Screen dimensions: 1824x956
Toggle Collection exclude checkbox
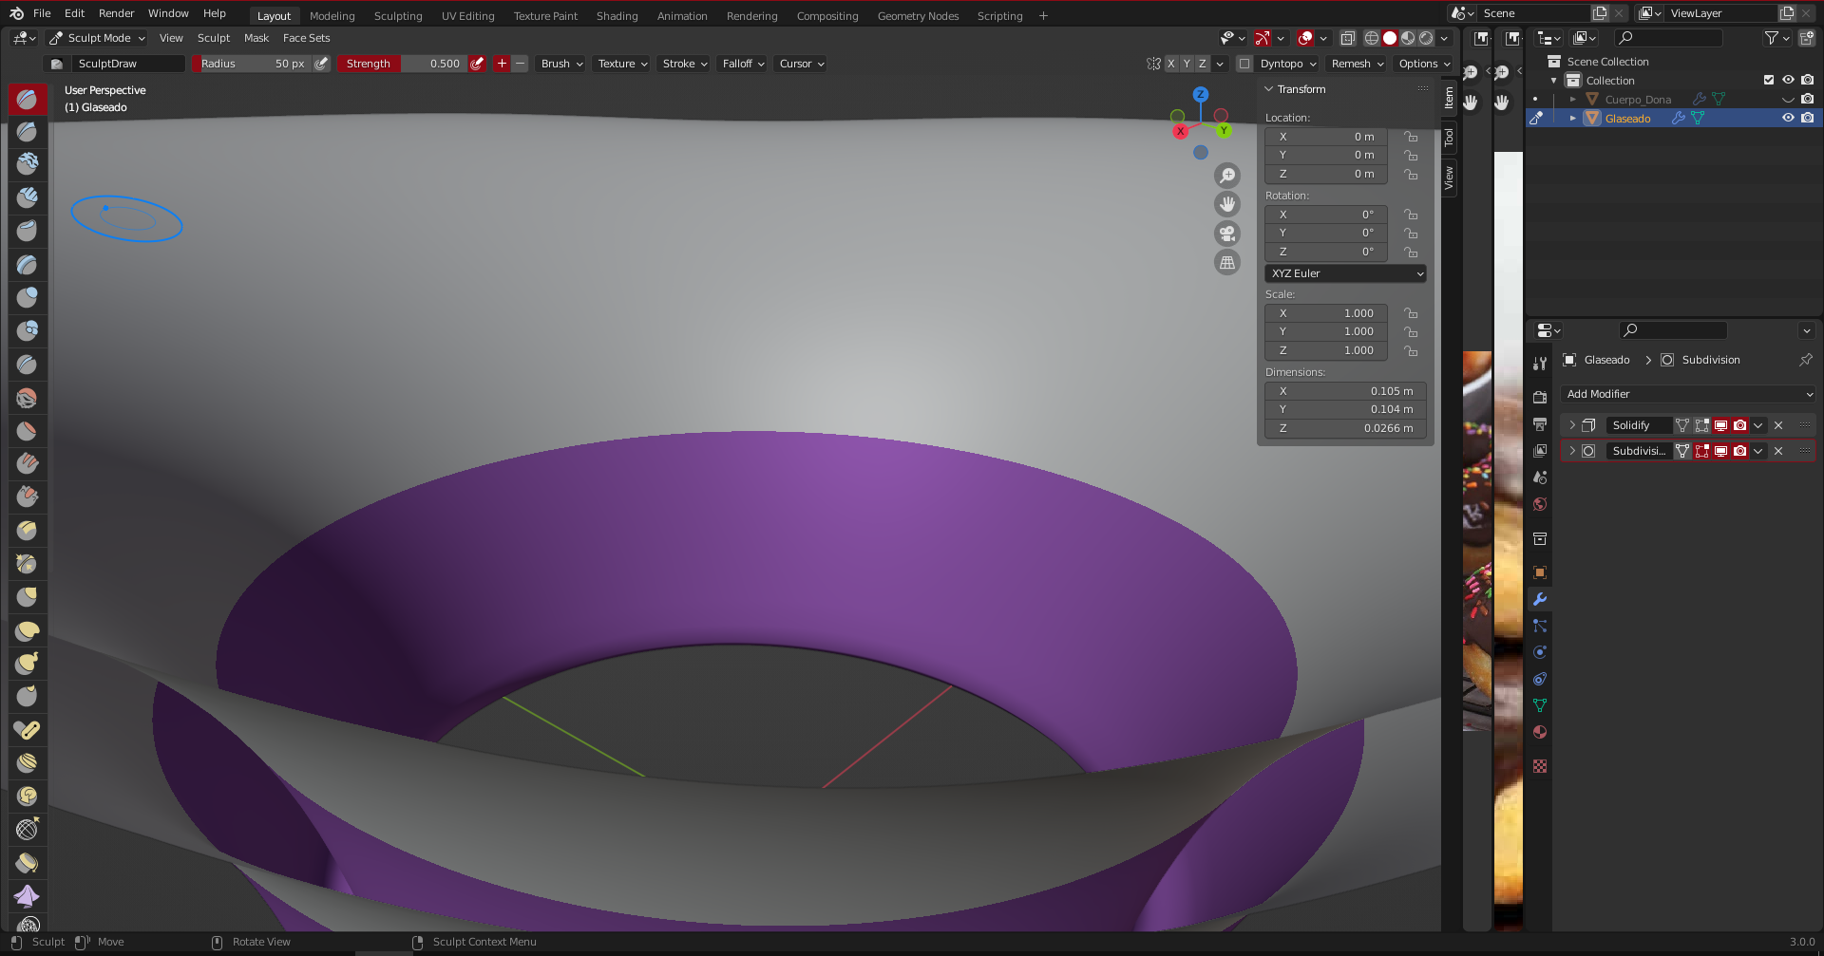click(1769, 80)
